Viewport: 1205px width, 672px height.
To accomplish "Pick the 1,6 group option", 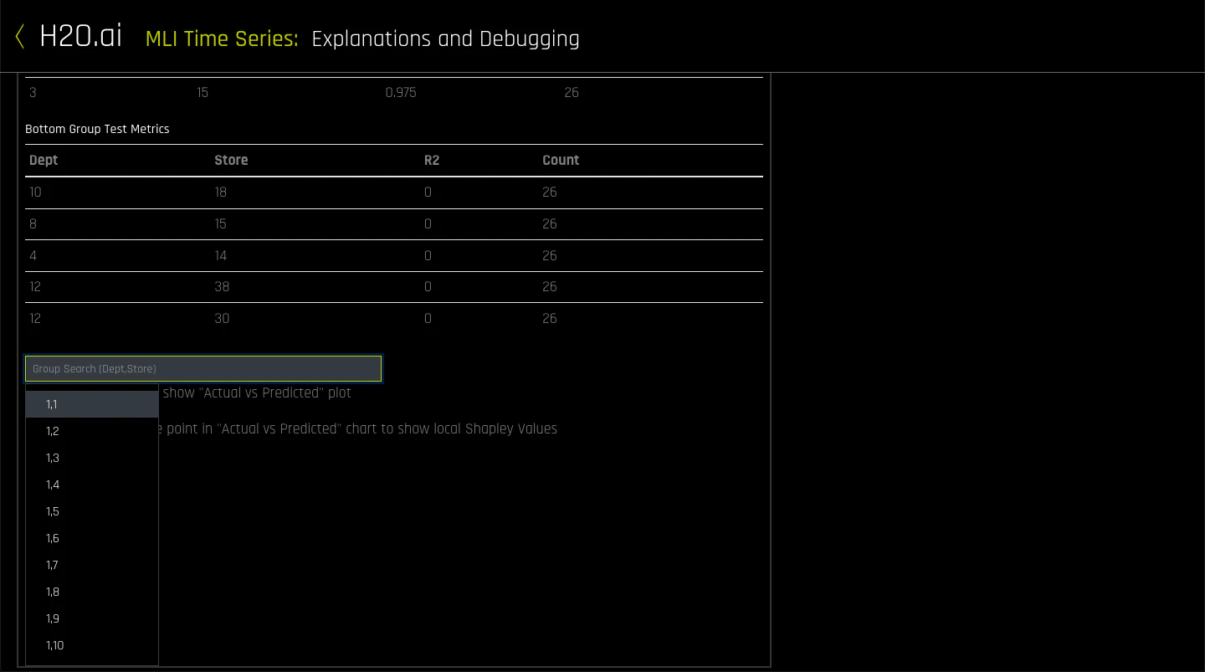I will 92,538.
